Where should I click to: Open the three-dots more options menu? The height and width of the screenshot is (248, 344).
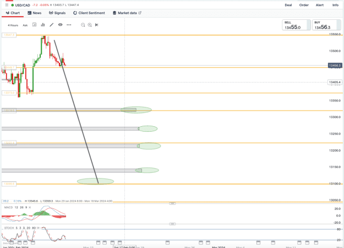click(x=69, y=25)
